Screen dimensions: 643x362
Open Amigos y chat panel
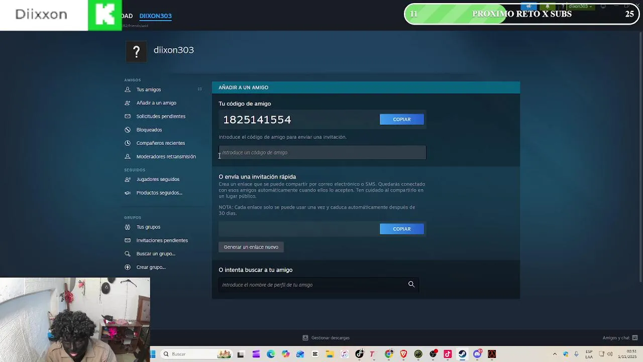[x=620, y=338]
